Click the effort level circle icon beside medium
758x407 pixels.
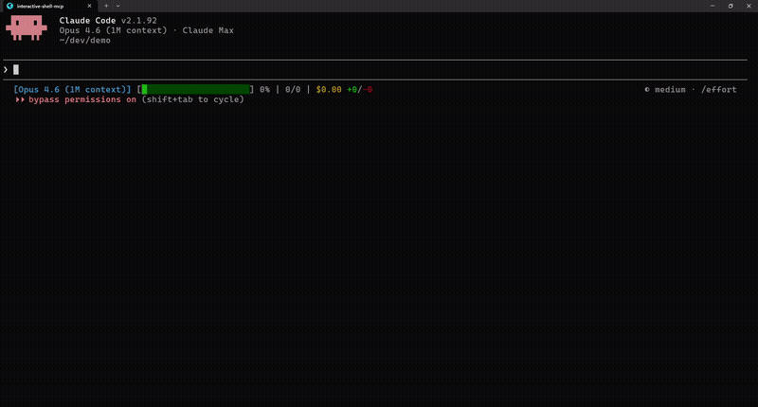click(x=647, y=90)
